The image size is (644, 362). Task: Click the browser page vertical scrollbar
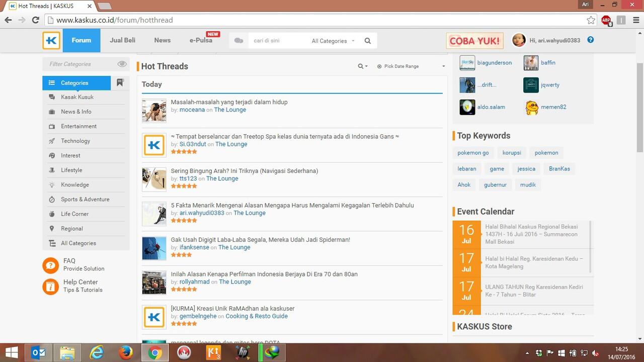pos(640,108)
